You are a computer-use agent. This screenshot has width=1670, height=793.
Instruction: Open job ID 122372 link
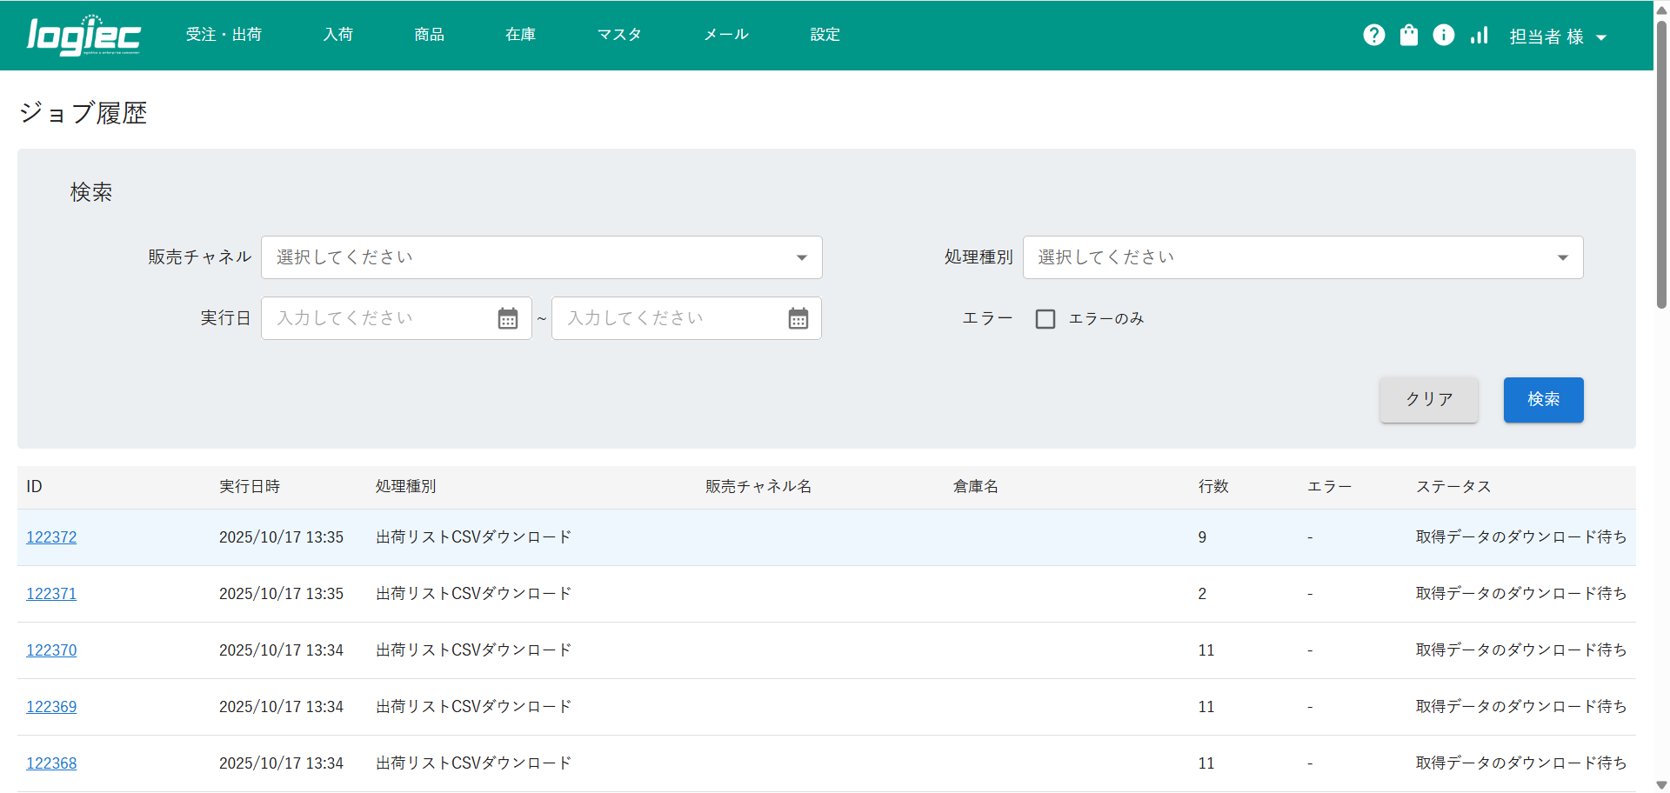(x=51, y=537)
